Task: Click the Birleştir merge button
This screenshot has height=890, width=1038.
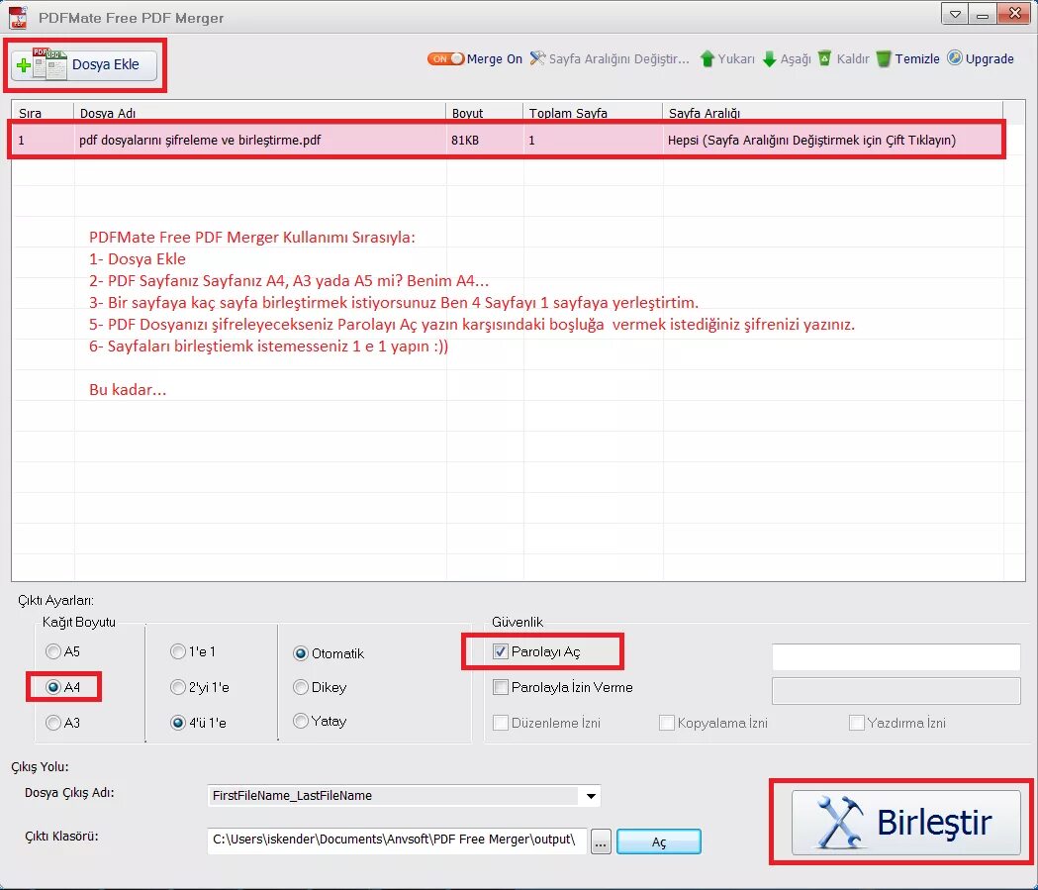Action: coord(905,823)
